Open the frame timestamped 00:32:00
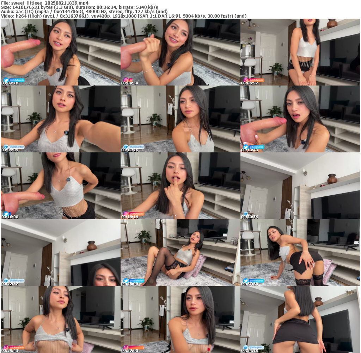 180,319
